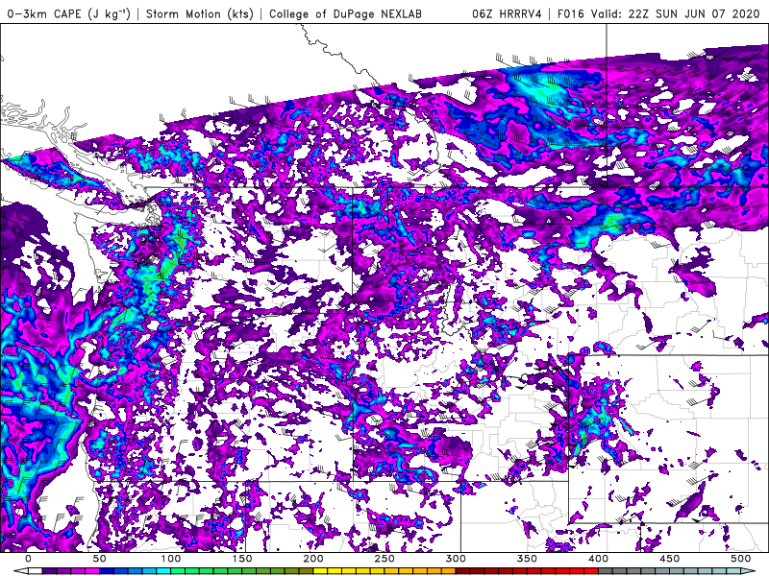Click the colorbar tick label '400'

pos(598,559)
